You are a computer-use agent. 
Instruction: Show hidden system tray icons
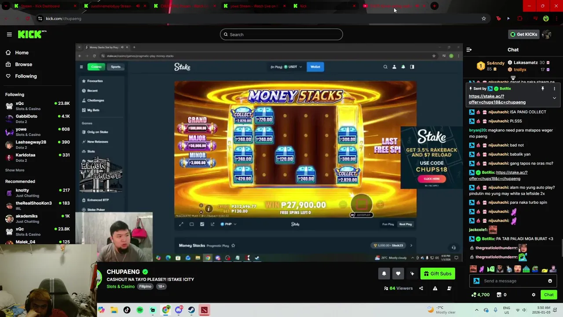click(476, 310)
